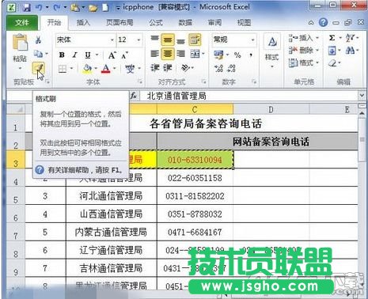Click the Fill down icon in editing group
The width and height of the screenshot is (368, 299).
(332, 50)
